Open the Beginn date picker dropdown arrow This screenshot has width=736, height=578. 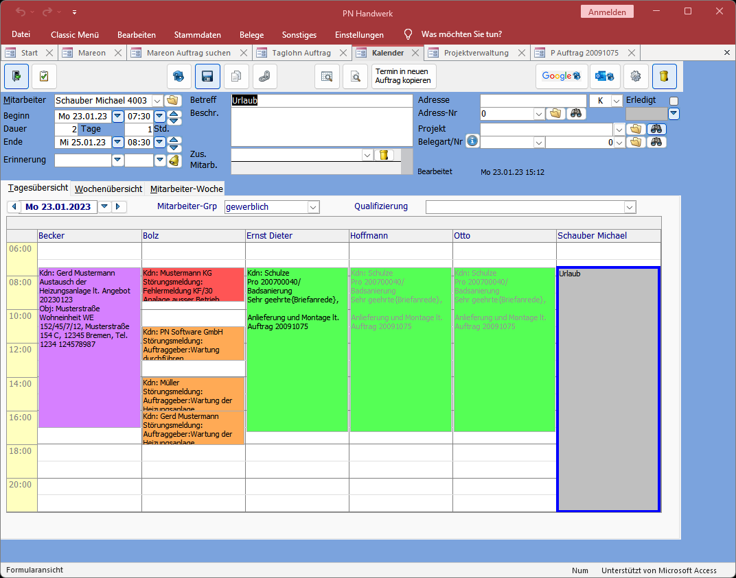[117, 116]
